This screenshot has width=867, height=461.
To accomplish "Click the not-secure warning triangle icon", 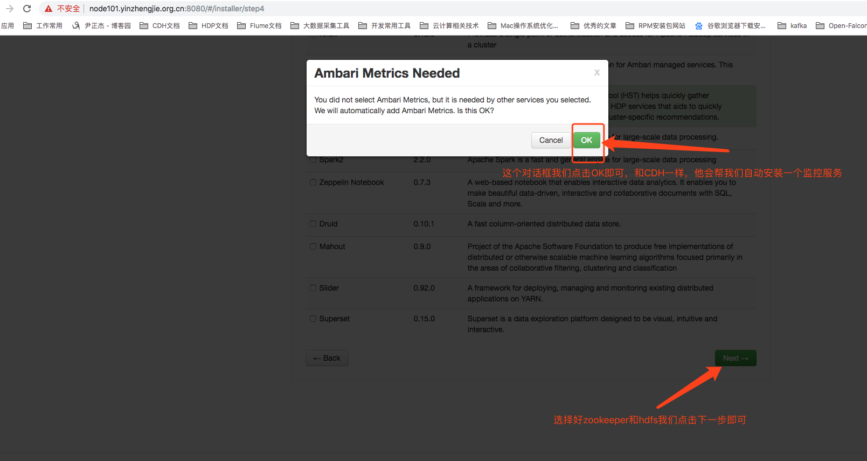I will tap(48, 9).
